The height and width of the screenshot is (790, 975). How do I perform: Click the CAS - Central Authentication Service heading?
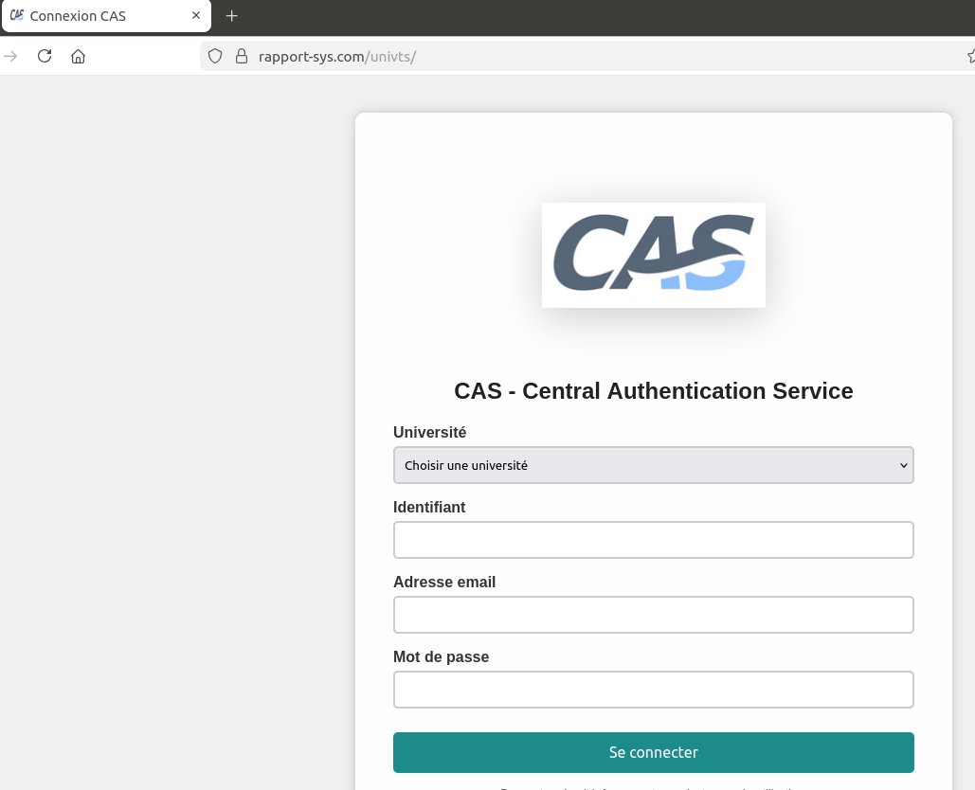tap(653, 391)
